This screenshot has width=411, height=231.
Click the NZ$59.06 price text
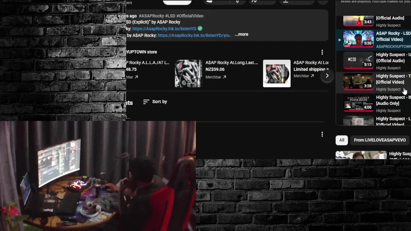point(215,69)
